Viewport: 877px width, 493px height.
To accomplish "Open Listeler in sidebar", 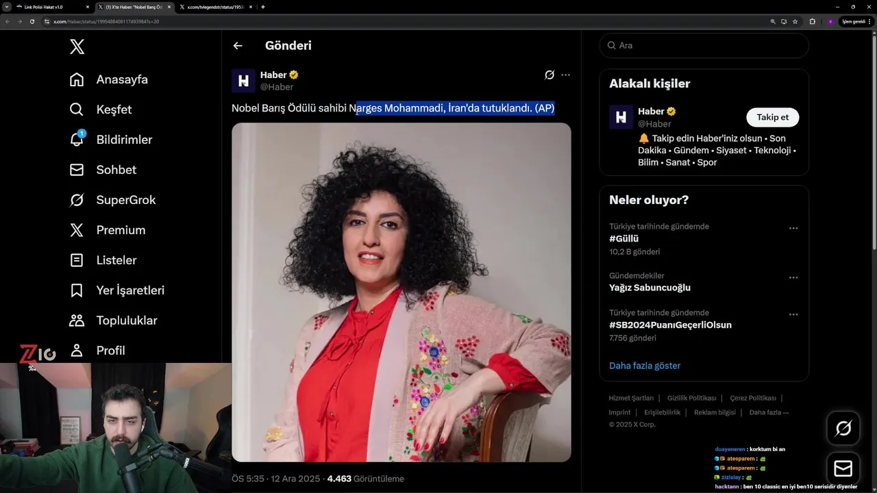I will point(103,260).
